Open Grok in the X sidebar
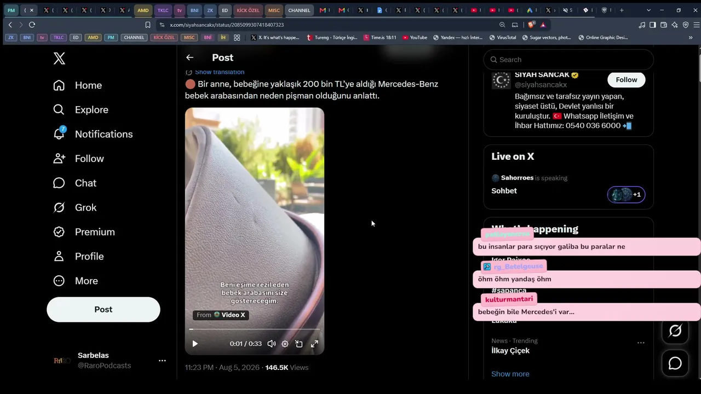Screen dimensions: 701x394 point(74,207)
